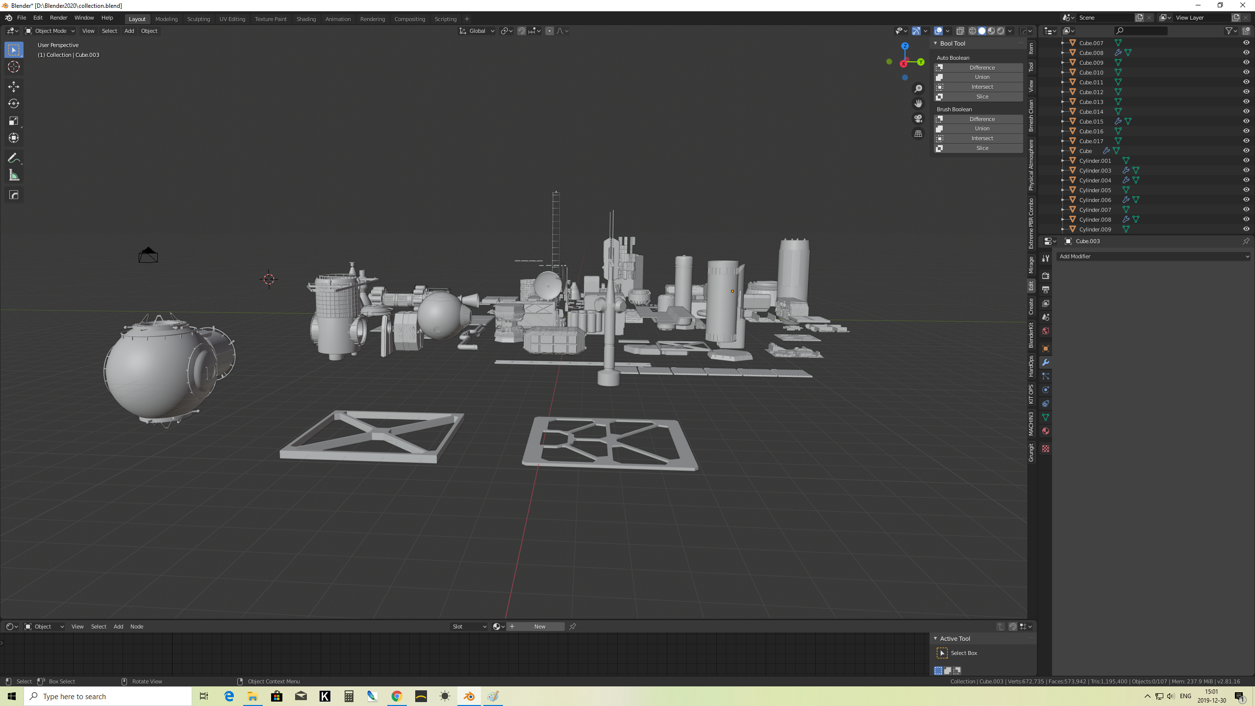Activate the Measure tool
This screenshot has height=706, width=1255.
click(x=13, y=175)
